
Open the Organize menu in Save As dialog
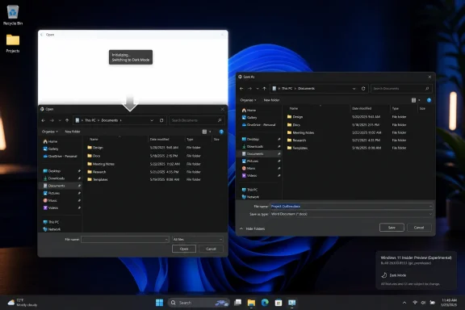(249, 100)
